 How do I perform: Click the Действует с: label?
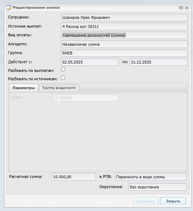pyautogui.click(x=20, y=62)
